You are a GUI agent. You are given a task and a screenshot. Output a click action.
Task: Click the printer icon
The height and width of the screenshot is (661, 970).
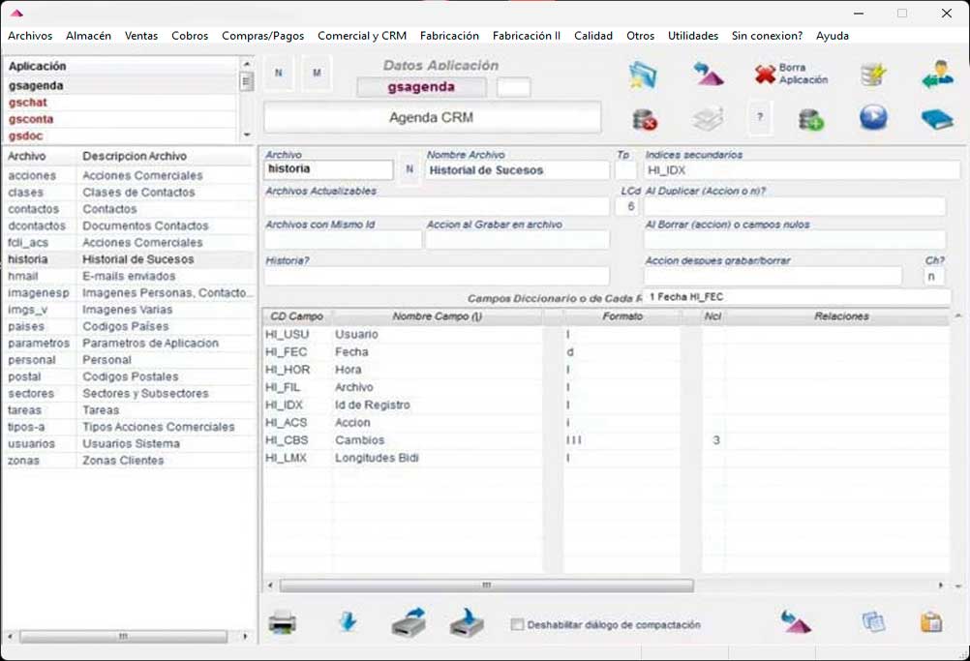coord(282,622)
